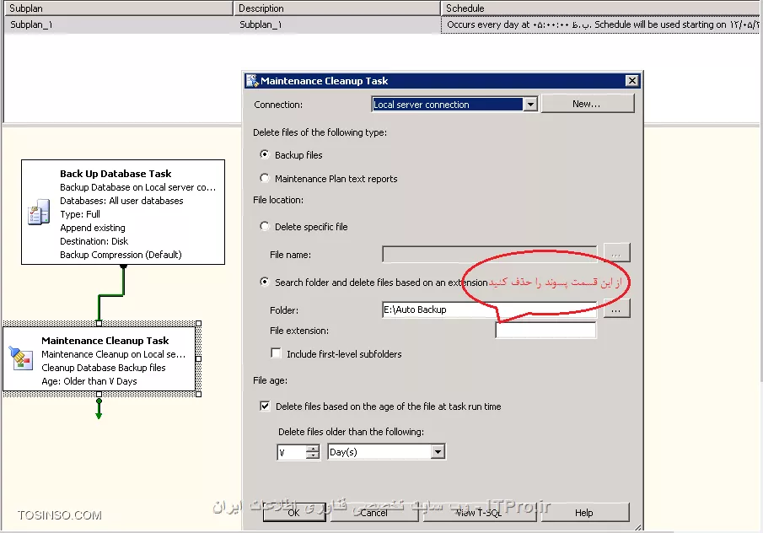Click the Subplan column header

pyautogui.click(x=118, y=8)
